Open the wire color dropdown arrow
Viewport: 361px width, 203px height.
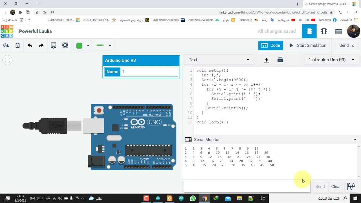click(88, 46)
